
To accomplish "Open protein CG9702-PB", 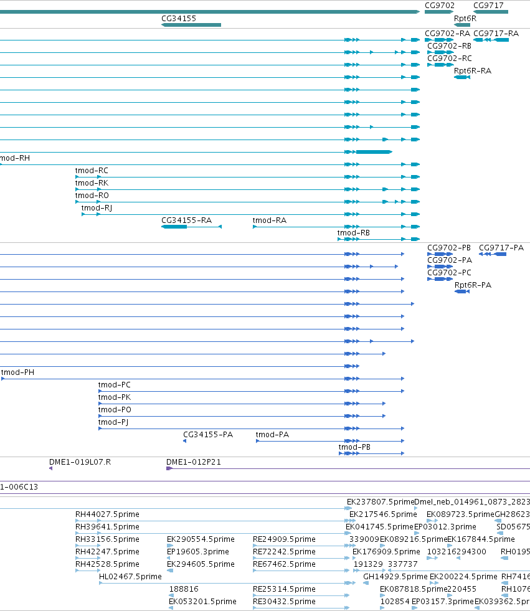I will pyautogui.click(x=449, y=248).
